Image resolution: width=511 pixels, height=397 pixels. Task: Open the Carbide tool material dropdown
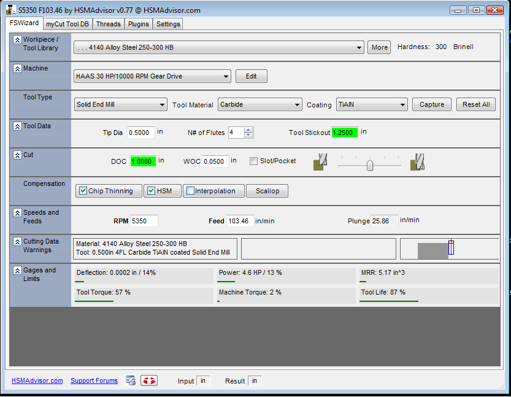point(259,105)
